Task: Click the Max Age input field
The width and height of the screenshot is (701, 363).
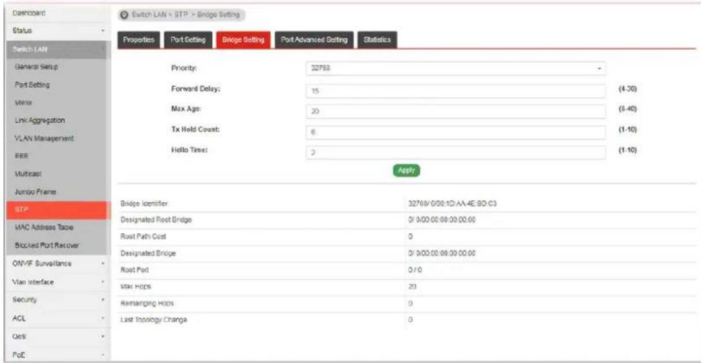Action: coord(455,111)
